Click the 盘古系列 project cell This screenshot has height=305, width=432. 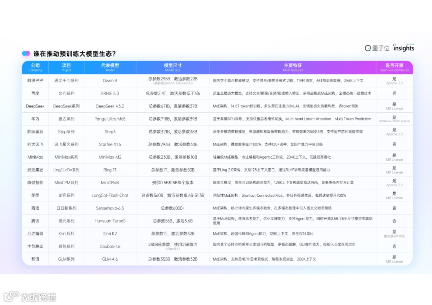click(66, 119)
